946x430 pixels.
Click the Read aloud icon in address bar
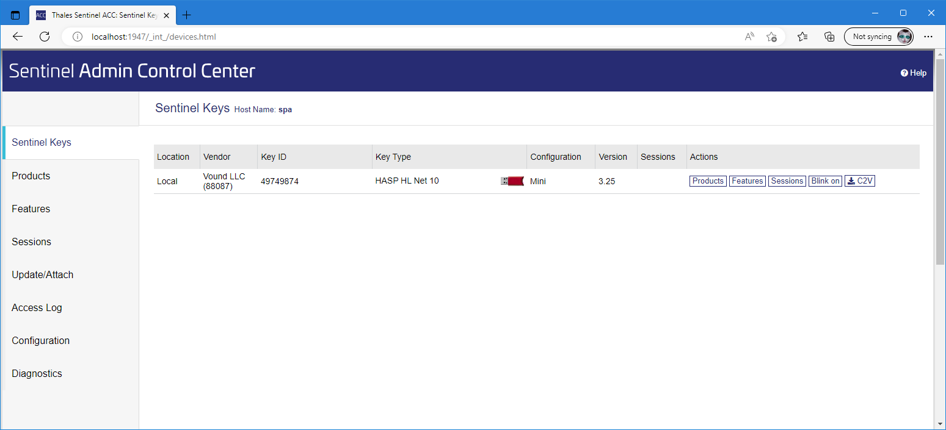[749, 37]
